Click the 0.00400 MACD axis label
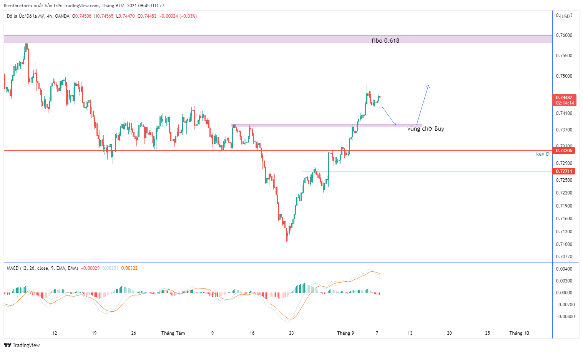The image size is (583, 352). (x=564, y=269)
